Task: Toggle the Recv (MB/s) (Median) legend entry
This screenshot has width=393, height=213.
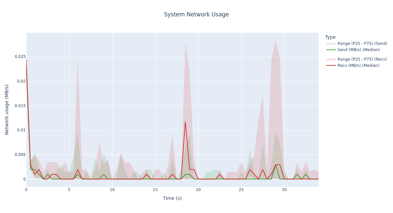Action: [x=358, y=66]
